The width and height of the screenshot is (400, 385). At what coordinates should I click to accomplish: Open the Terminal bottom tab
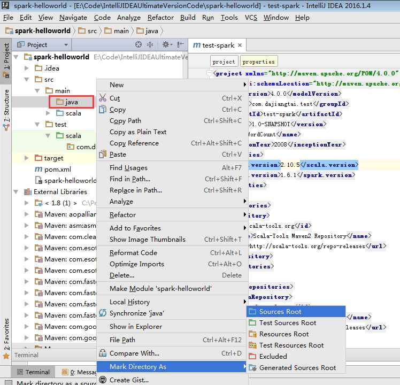pyautogui.click(x=33, y=372)
